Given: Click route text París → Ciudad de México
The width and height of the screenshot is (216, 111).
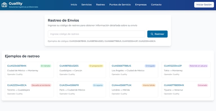Looking at the screenshot, I should click(x=72, y=90).
